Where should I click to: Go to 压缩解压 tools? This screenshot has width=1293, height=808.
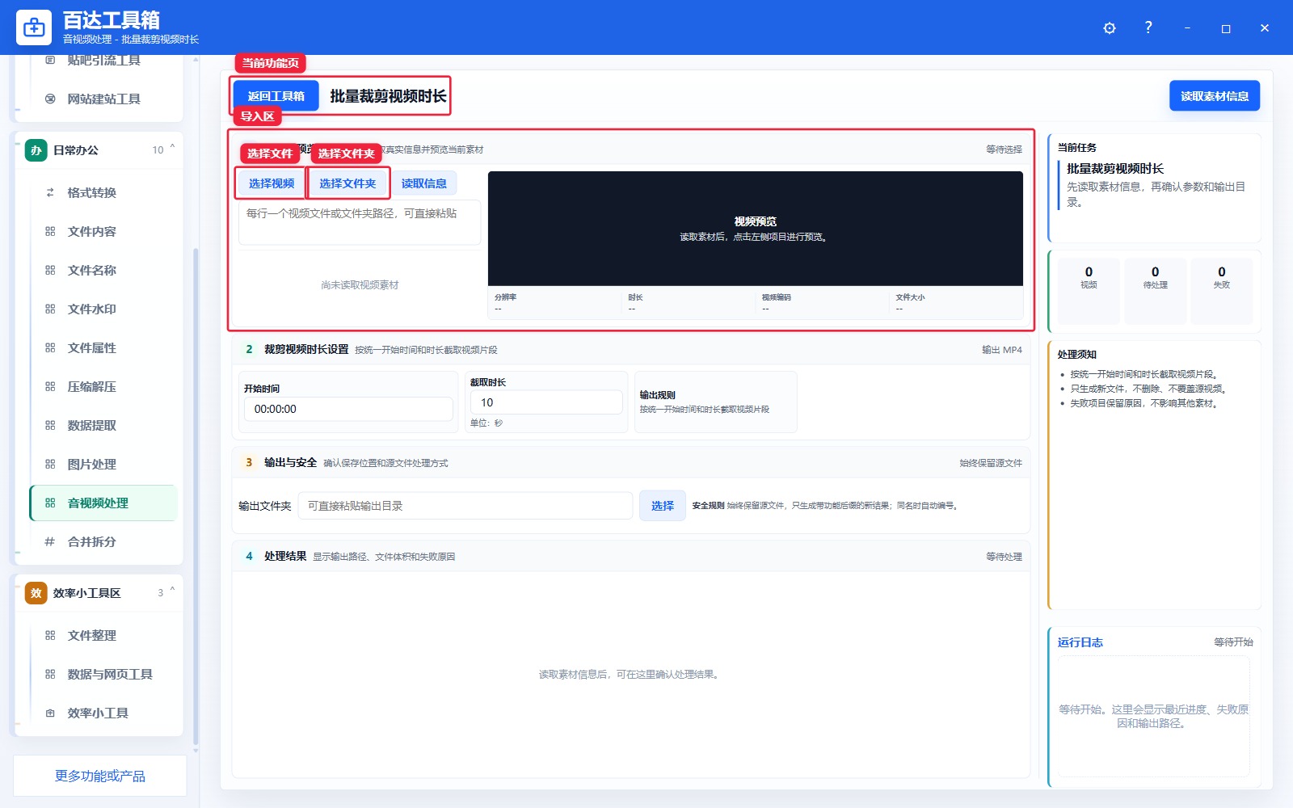(103, 386)
